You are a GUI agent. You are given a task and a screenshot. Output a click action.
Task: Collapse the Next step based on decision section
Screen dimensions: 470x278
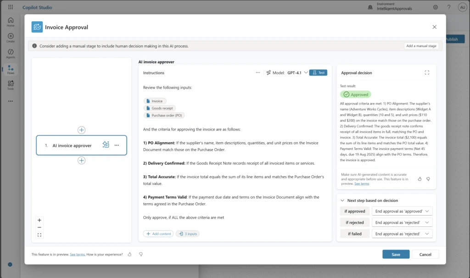(341, 200)
